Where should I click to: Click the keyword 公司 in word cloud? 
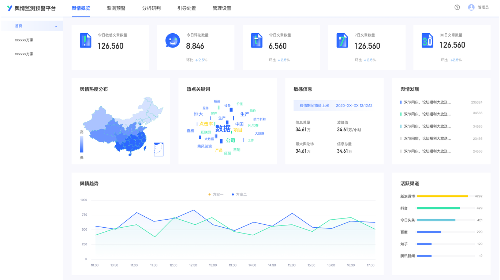tap(230, 141)
